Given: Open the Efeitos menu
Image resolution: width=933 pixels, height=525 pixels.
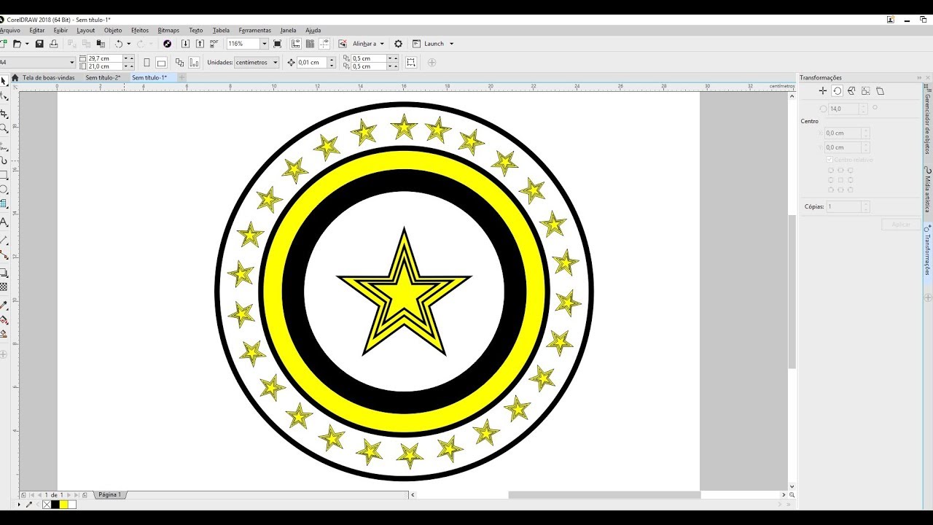Looking at the screenshot, I should coord(140,31).
